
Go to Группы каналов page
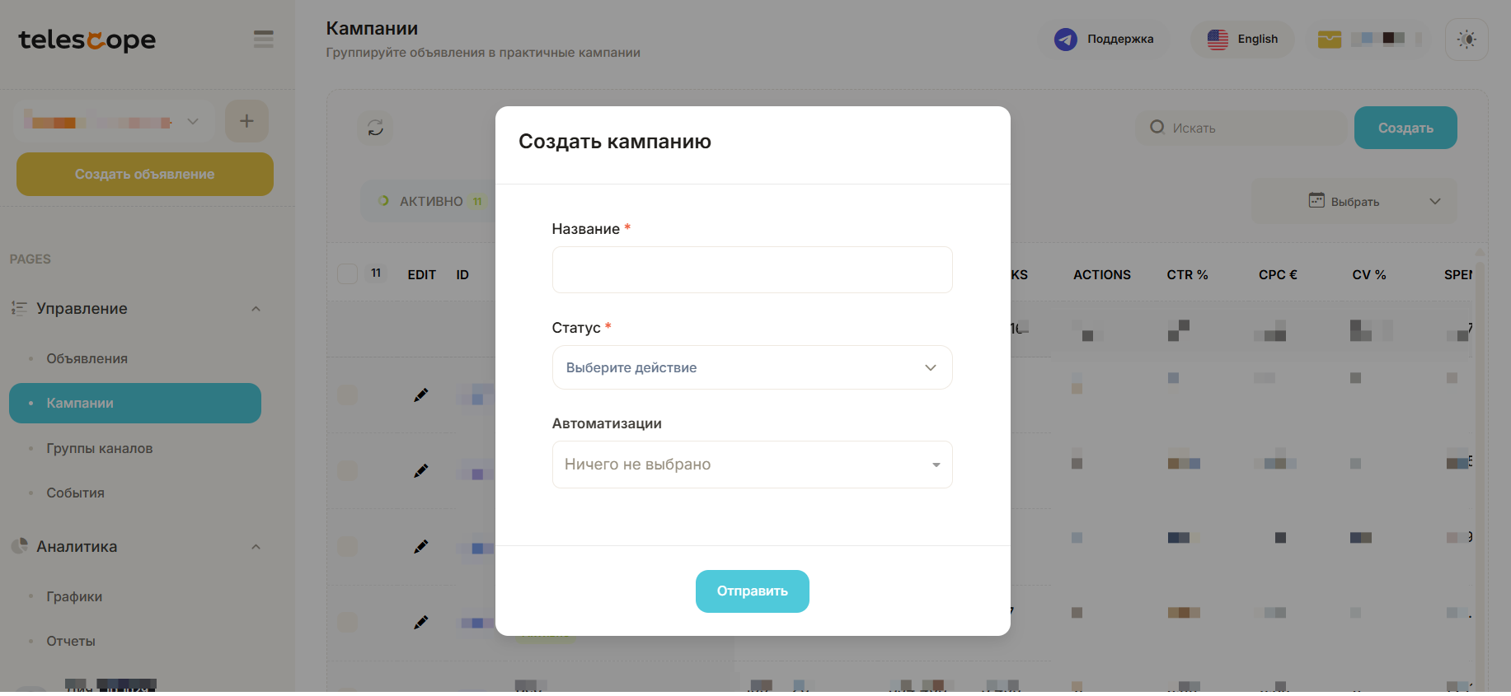[99, 448]
